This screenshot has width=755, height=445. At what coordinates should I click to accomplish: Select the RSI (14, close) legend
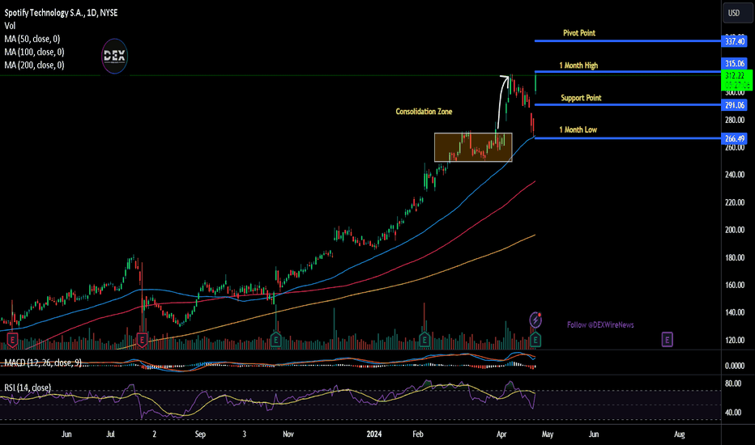(x=28, y=388)
